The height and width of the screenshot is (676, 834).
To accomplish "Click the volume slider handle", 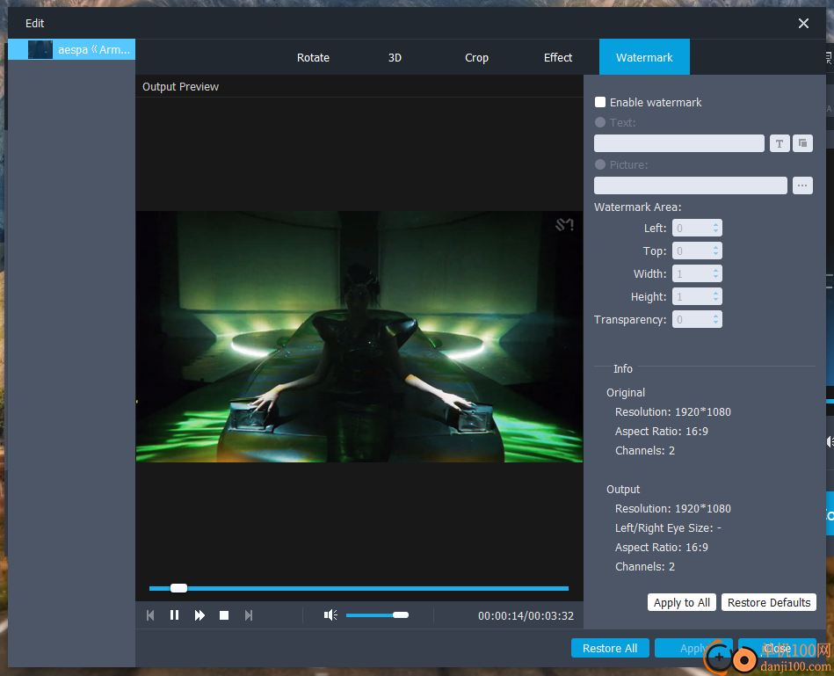I will click(x=401, y=615).
